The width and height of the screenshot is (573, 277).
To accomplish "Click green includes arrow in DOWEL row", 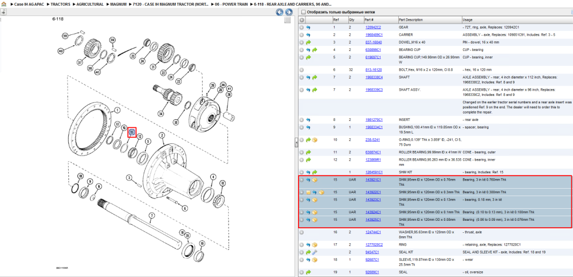I will point(308,42).
